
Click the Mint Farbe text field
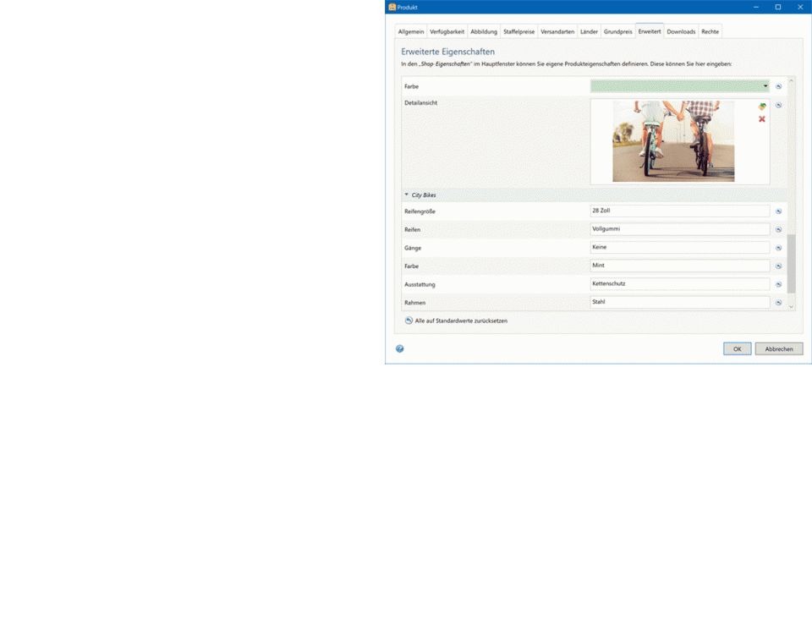(x=680, y=266)
